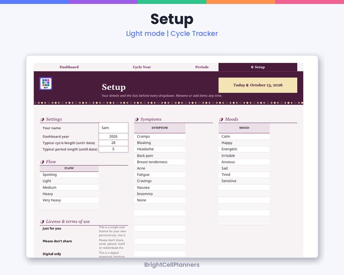Select the Irritable mood cell

244,156
